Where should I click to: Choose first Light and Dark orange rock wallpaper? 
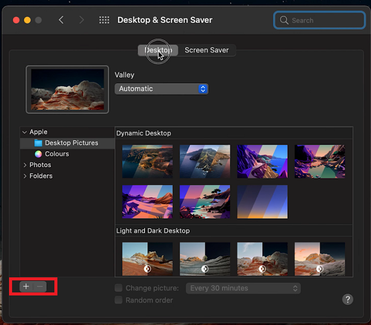tap(147, 259)
